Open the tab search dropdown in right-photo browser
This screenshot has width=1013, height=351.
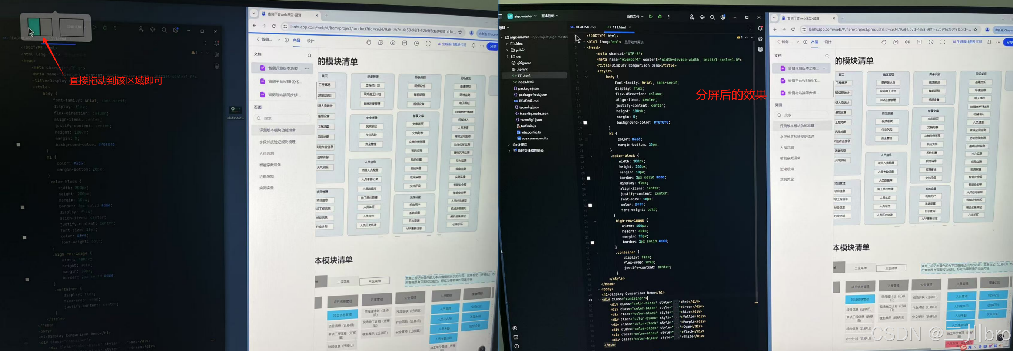(774, 18)
